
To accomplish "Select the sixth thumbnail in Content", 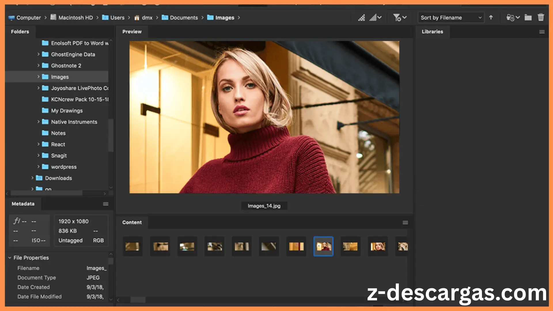I will (x=269, y=246).
